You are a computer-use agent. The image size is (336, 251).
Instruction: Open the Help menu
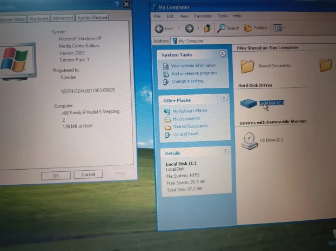coord(237,16)
